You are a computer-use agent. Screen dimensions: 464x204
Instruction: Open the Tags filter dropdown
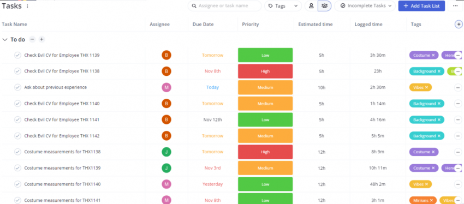tap(283, 6)
